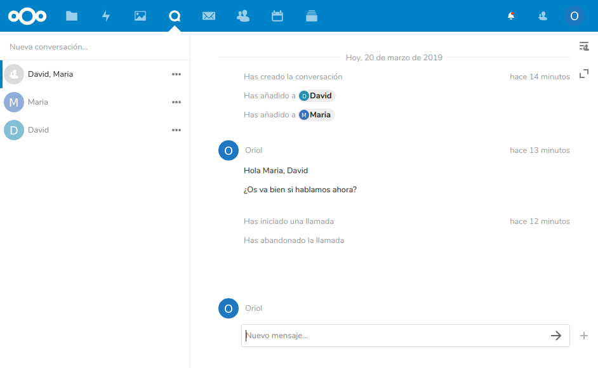This screenshot has width=598, height=368.
Task: Click the Nueva conversación search field
Action: click(x=95, y=47)
